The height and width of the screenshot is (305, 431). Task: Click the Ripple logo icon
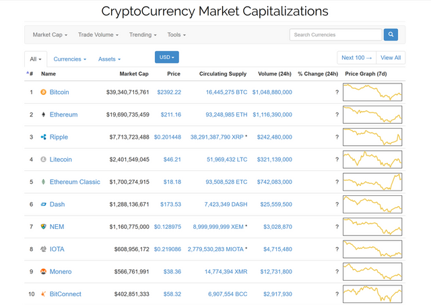(x=44, y=137)
